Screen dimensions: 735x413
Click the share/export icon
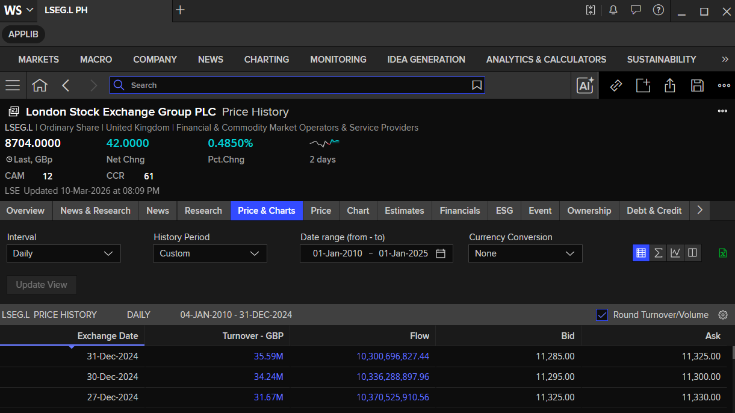coord(670,85)
